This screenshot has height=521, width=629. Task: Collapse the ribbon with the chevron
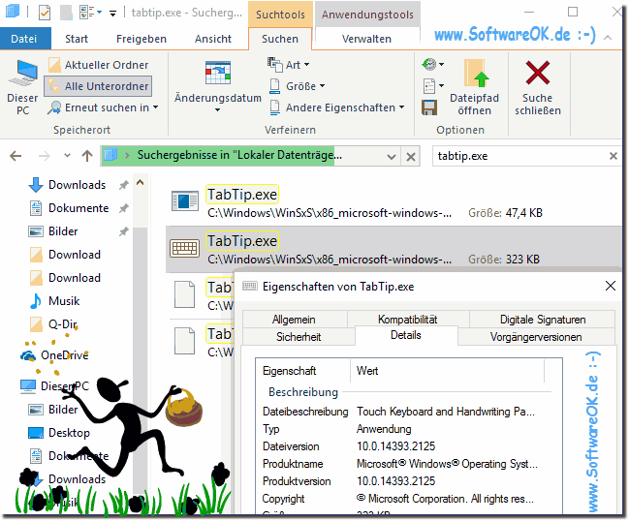point(608,38)
